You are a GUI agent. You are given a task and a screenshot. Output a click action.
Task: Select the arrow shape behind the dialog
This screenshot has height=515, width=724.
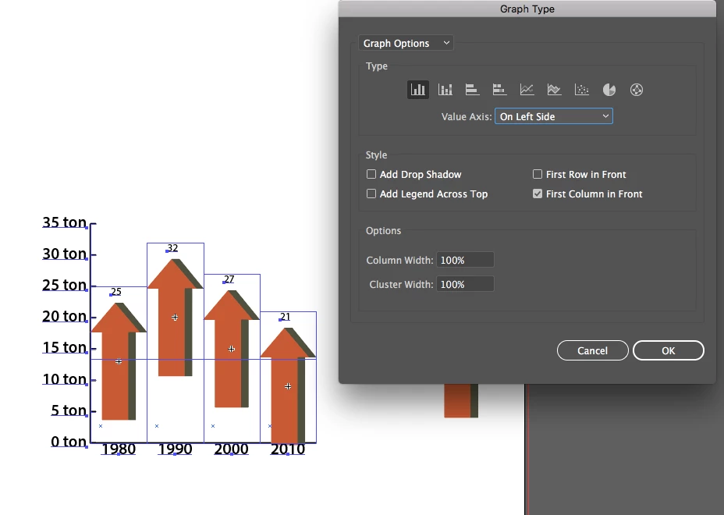tap(461, 400)
